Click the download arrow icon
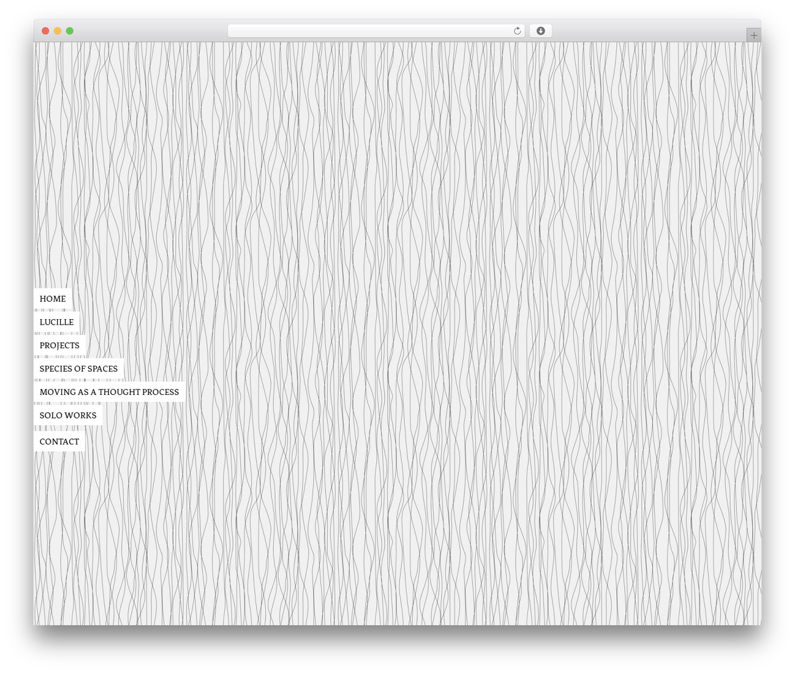795x673 pixels. pos(540,31)
